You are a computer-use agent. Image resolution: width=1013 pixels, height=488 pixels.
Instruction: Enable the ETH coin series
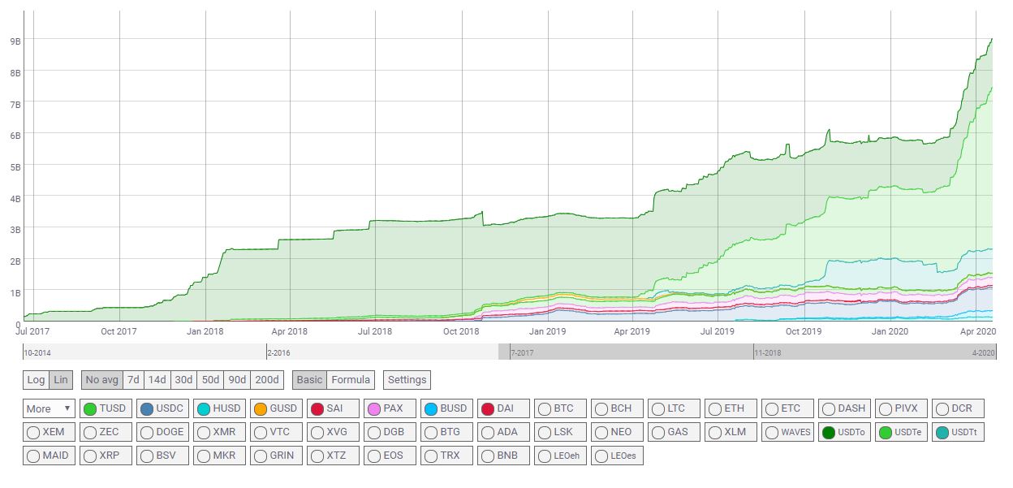715,409
